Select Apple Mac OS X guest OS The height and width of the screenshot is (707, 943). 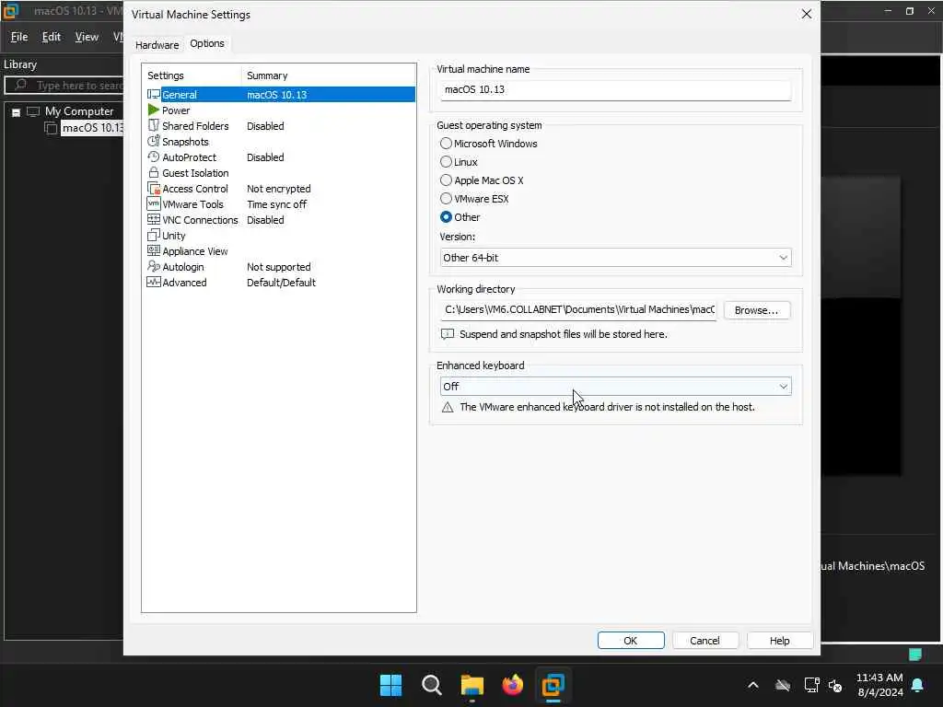(446, 180)
